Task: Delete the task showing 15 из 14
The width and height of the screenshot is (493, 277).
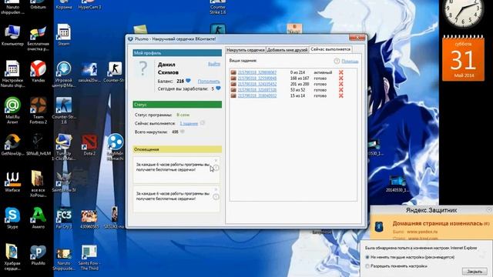Action: click(x=340, y=95)
